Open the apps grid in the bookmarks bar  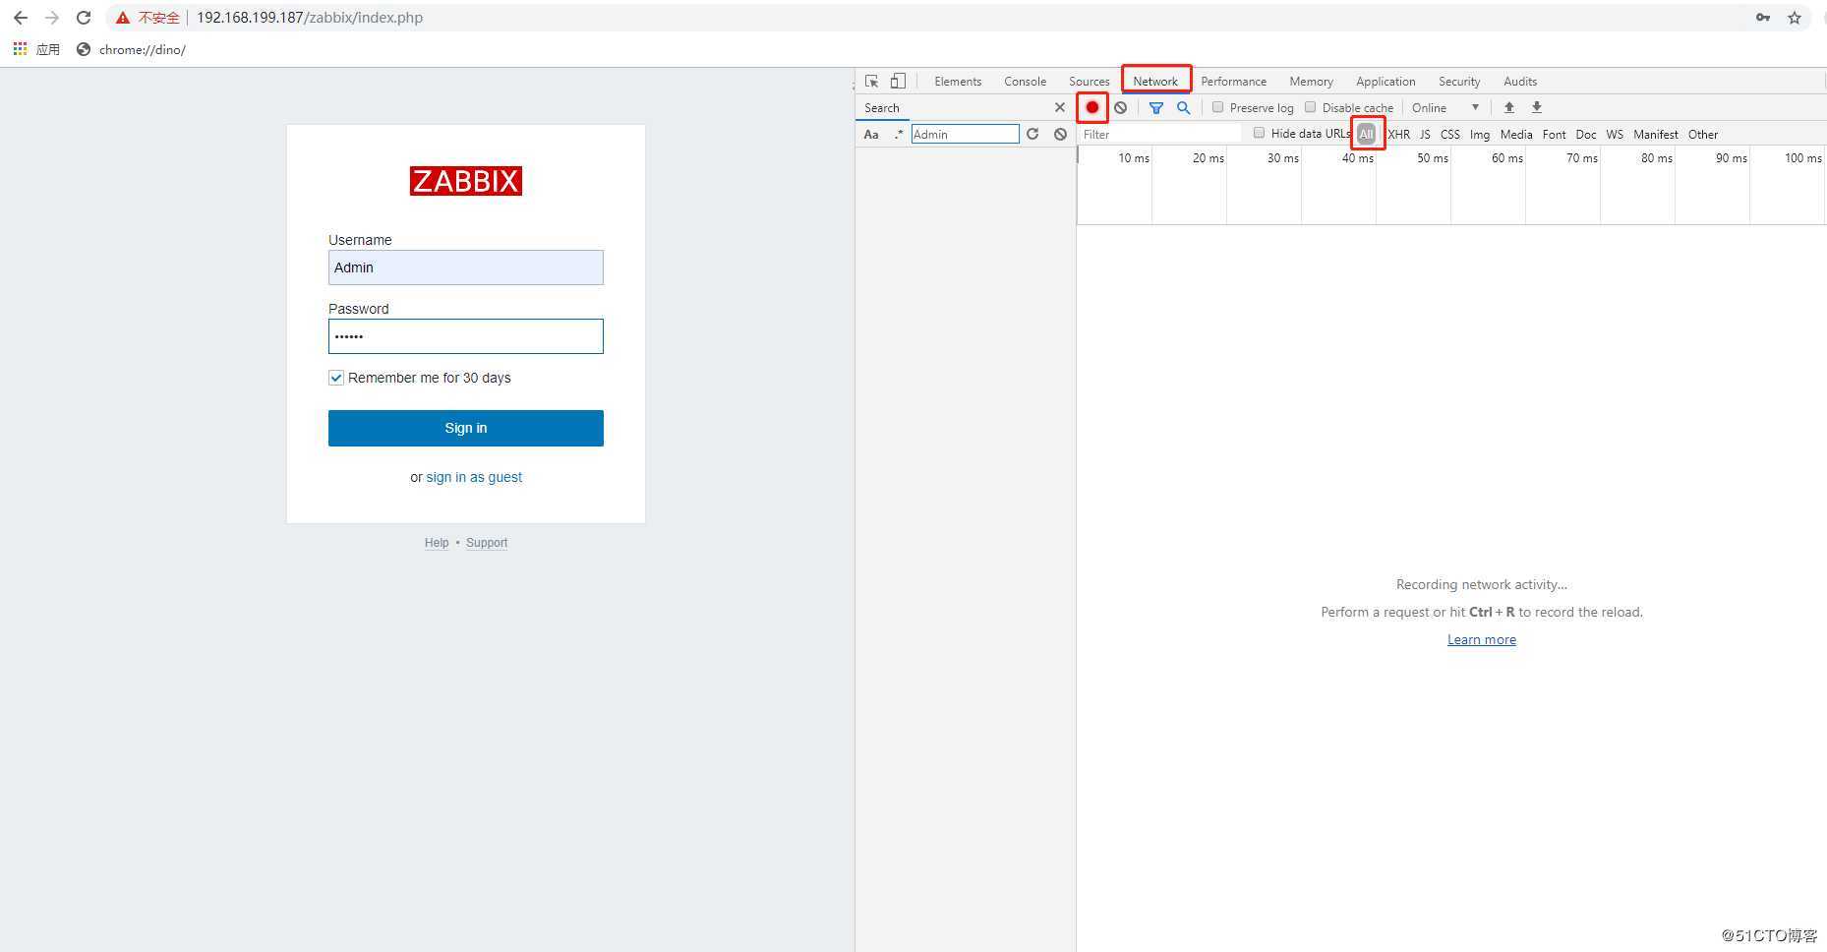tap(20, 49)
